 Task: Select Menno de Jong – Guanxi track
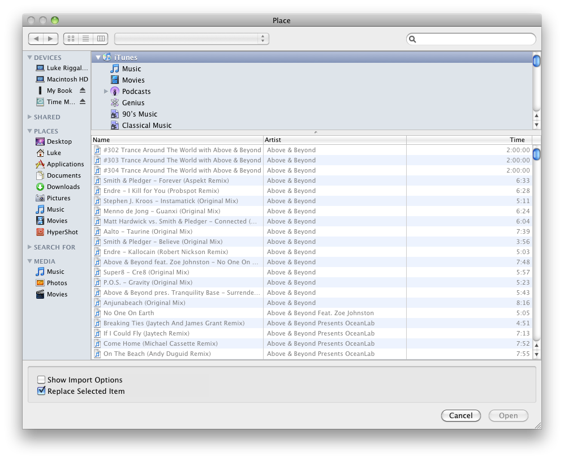click(312, 211)
